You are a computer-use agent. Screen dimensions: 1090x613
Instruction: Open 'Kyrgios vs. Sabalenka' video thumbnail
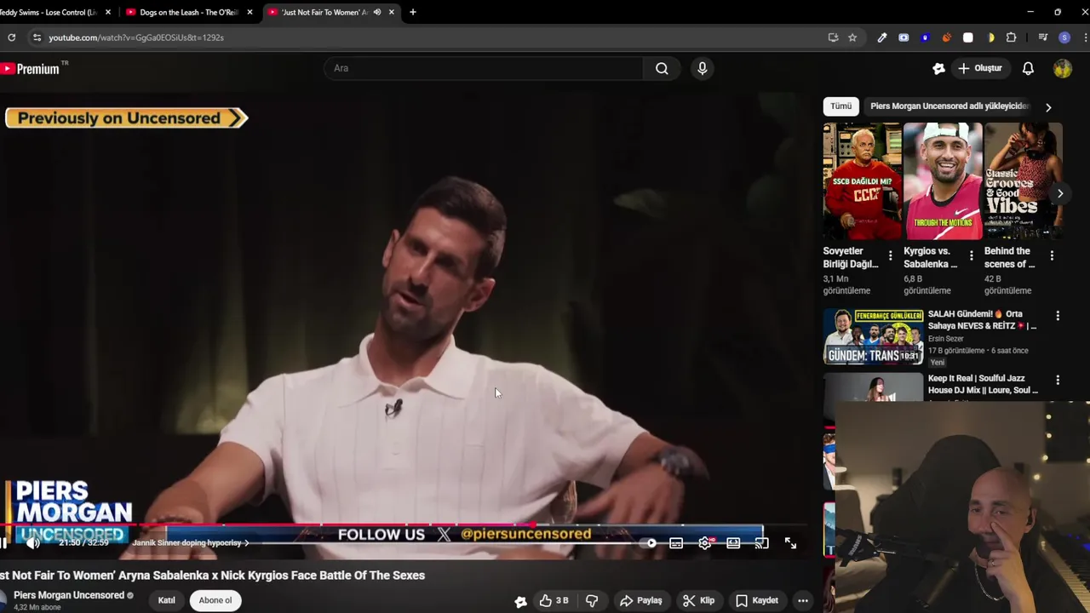943,181
